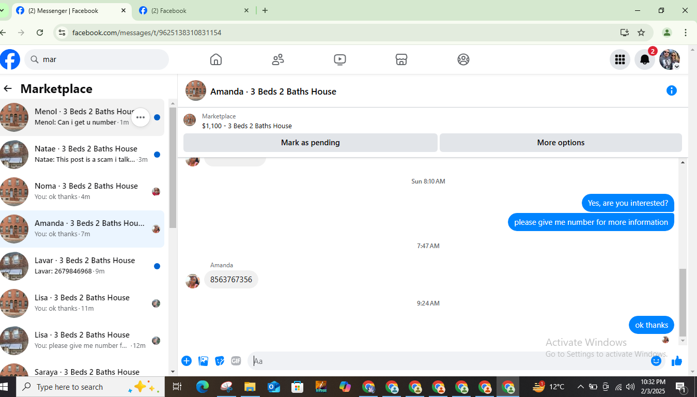Open the Noma conversation
This screenshot has width=697, height=397.
click(x=82, y=192)
